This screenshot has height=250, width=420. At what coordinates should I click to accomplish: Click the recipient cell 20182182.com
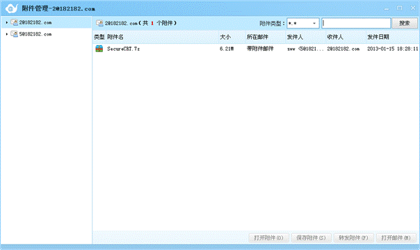pyautogui.click(x=344, y=49)
